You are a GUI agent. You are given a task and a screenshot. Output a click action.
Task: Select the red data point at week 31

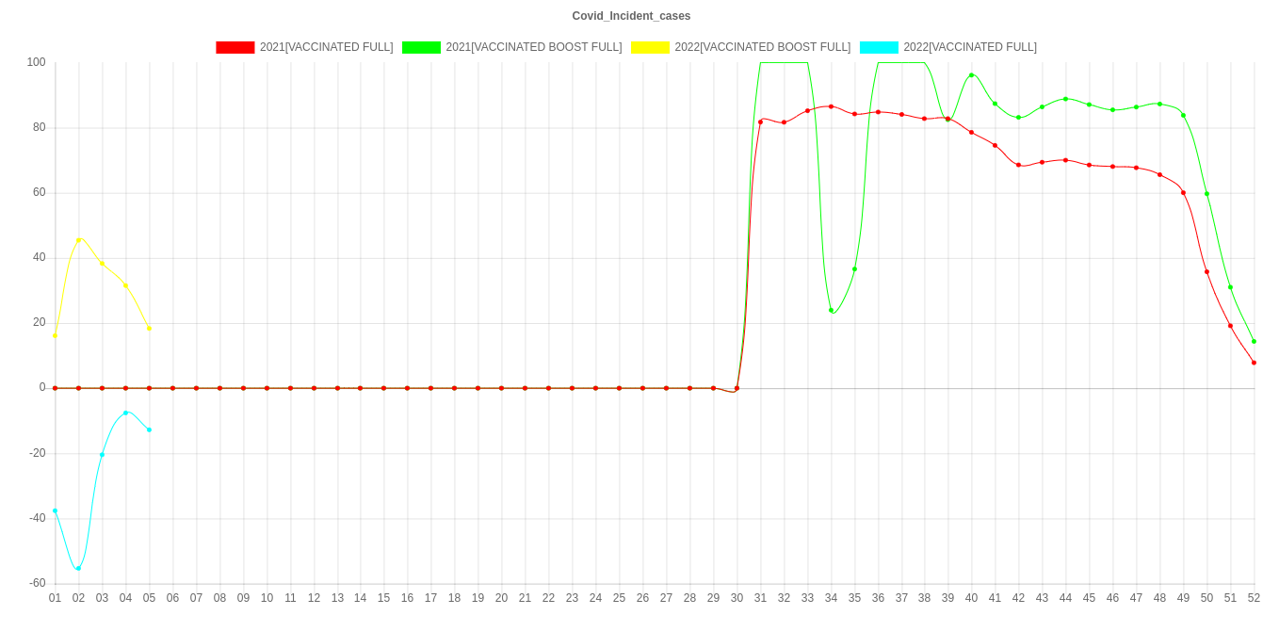click(760, 121)
